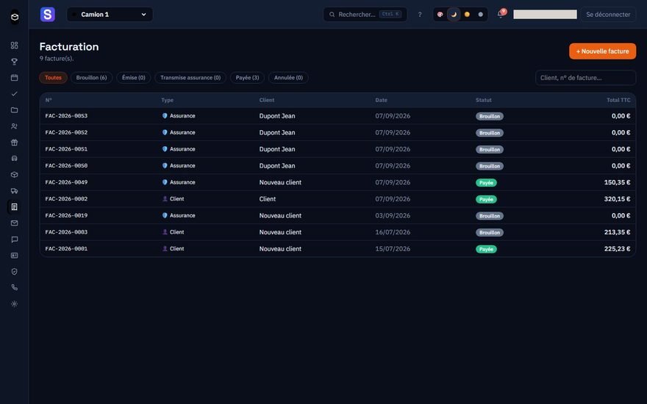The width and height of the screenshot is (647, 404).
Task: Open the trophy icon in sidebar
Action: point(15,62)
